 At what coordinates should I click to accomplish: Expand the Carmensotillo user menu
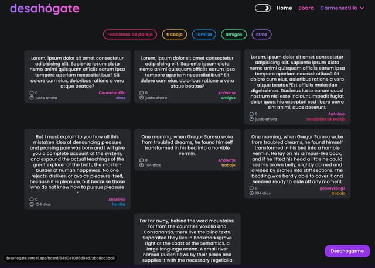pyautogui.click(x=342, y=8)
